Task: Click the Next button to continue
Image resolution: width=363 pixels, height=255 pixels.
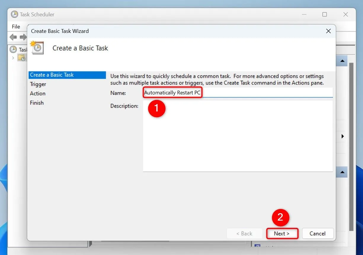Action: pos(282,233)
